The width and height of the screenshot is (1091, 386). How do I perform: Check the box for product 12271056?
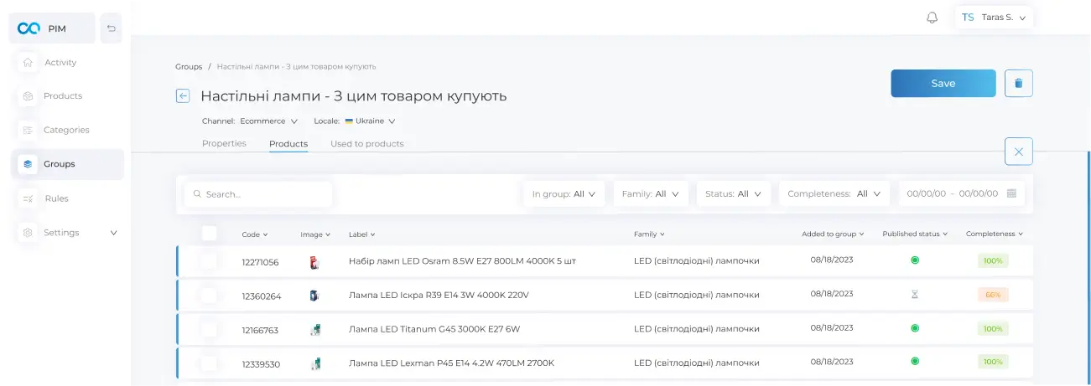pos(209,261)
